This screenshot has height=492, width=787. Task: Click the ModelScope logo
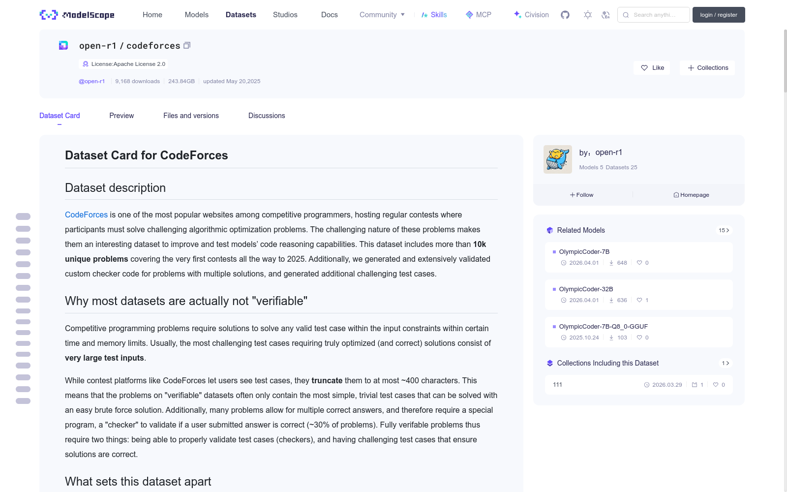pyautogui.click(x=77, y=15)
